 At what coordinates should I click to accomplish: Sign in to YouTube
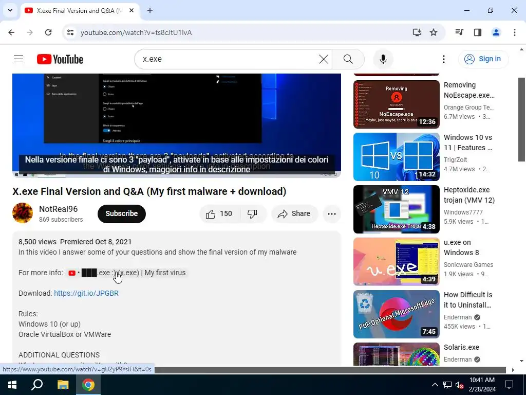coord(483,59)
